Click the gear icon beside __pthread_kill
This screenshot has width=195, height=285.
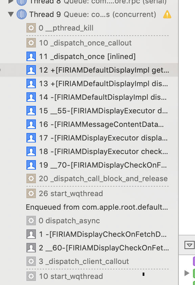click(x=31, y=28)
